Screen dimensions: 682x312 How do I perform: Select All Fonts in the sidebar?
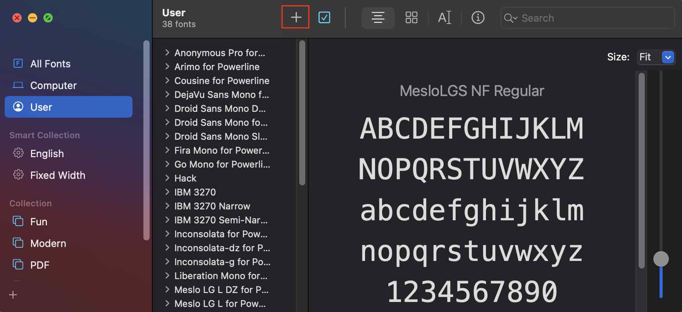coord(69,63)
